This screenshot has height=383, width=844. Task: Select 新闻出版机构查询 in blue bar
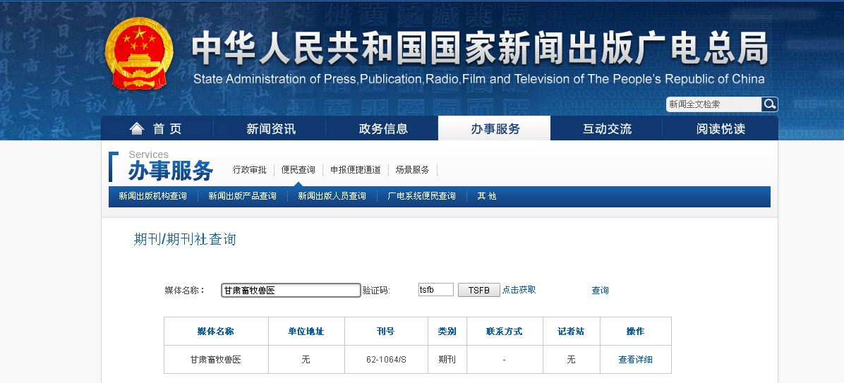pyautogui.click(x=153, y=196)
